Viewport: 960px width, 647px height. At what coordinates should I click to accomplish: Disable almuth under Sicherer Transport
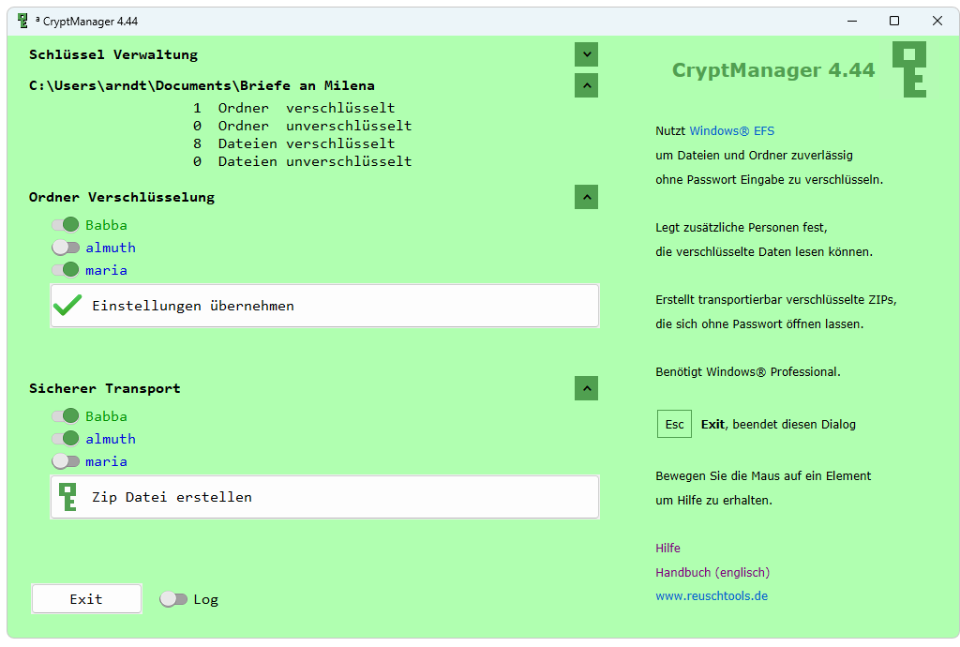tap(66, 439)
